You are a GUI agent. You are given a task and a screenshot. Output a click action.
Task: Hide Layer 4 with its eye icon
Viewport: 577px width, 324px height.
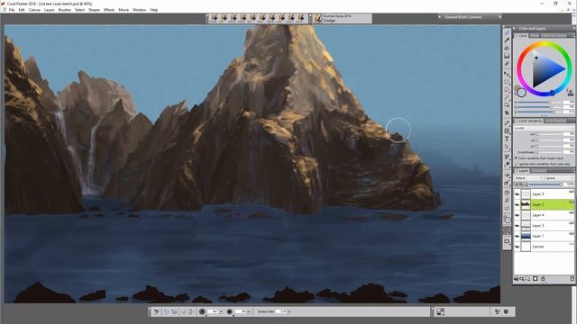point(517,215)
